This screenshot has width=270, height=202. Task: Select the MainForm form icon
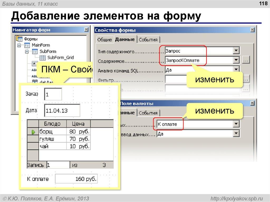pos(27,45)
